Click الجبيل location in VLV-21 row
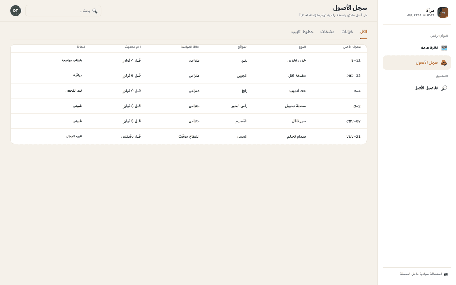Viewport: 456px width, 285px height. [x=242, y=136]
